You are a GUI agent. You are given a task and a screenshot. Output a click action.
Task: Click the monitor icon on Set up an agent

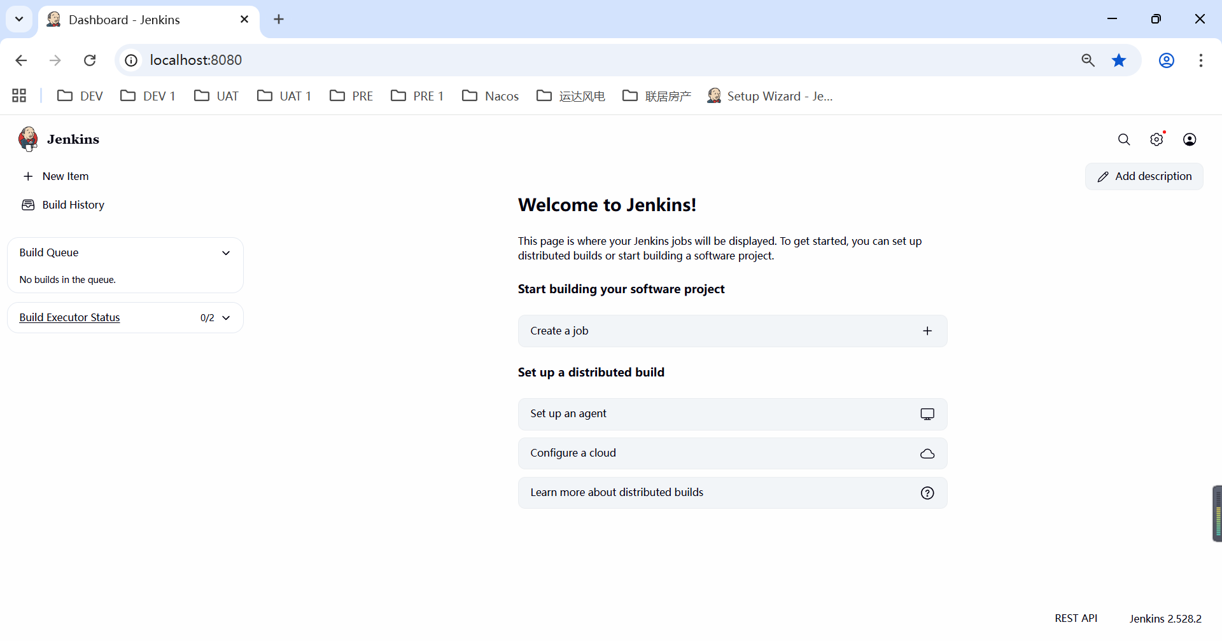[x=927, y=414]
